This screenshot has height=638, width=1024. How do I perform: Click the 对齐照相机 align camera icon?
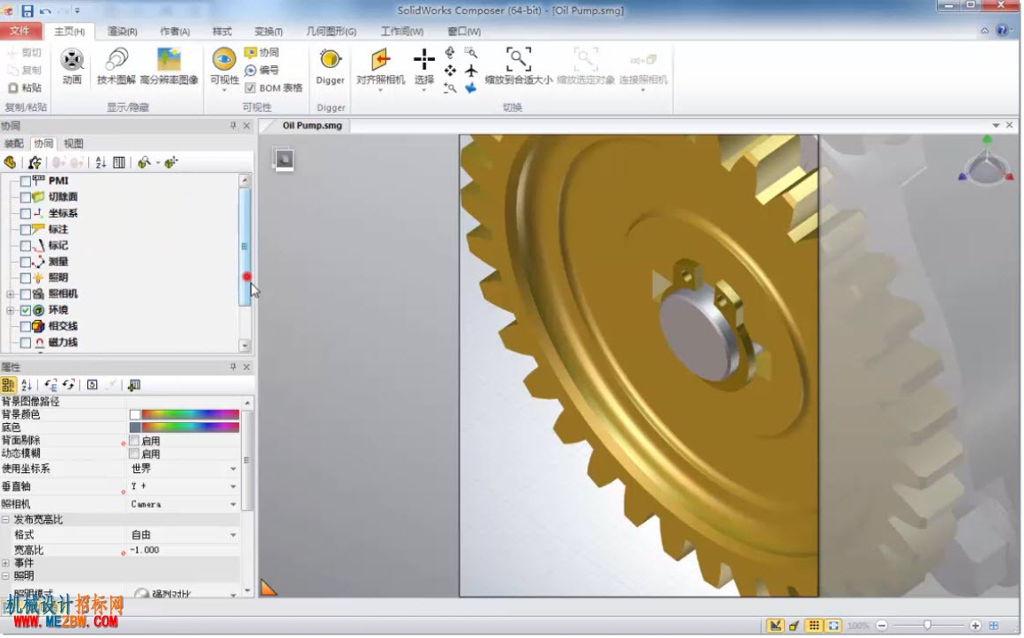click(x=381, y=59)
